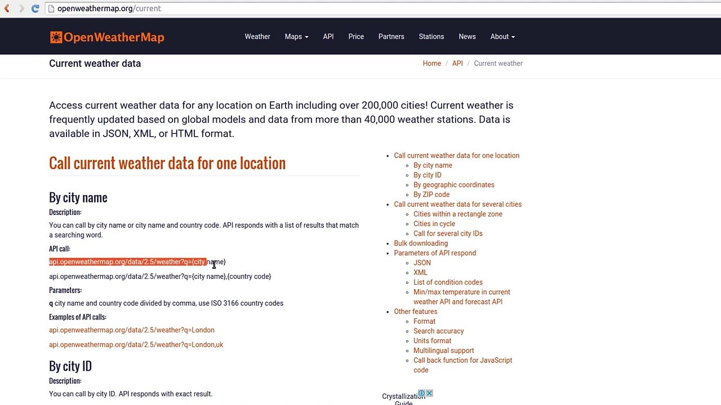Open the 'Search accuracy' link
This screenshot has width=721, height=405.
click(x=439, y=331)
